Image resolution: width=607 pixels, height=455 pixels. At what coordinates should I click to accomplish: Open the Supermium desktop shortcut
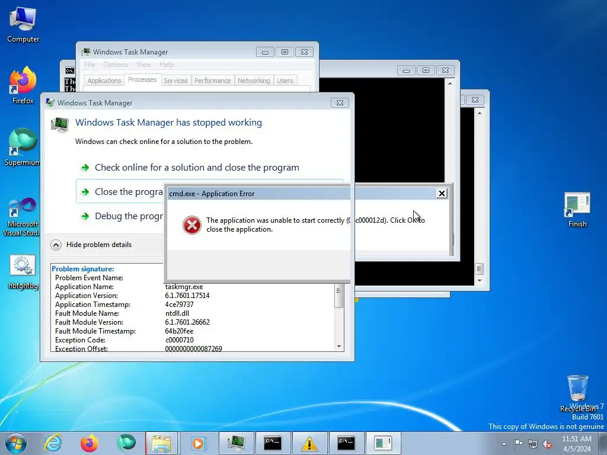point(23,147)
